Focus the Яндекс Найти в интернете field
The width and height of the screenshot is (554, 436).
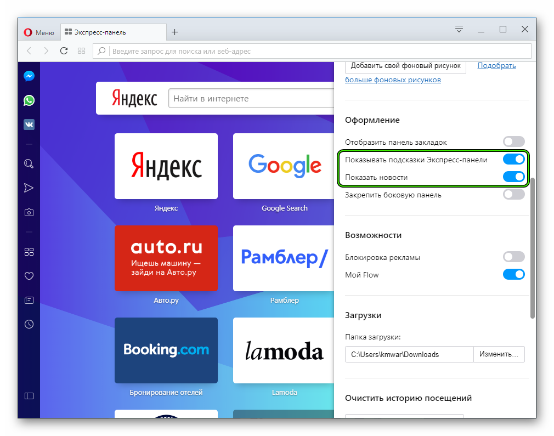coord(251,98)
